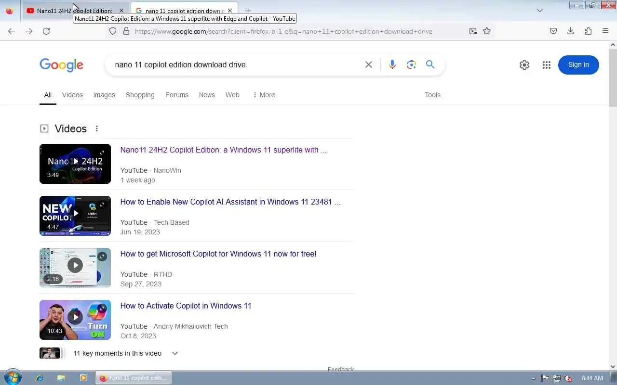Switch to the Forums results filter
617x385 pixels.
point(177,95)
